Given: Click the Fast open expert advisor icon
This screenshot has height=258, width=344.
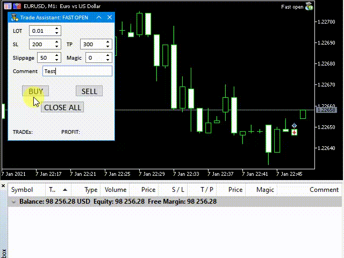Looking at the screenshot, I should 309,7.
